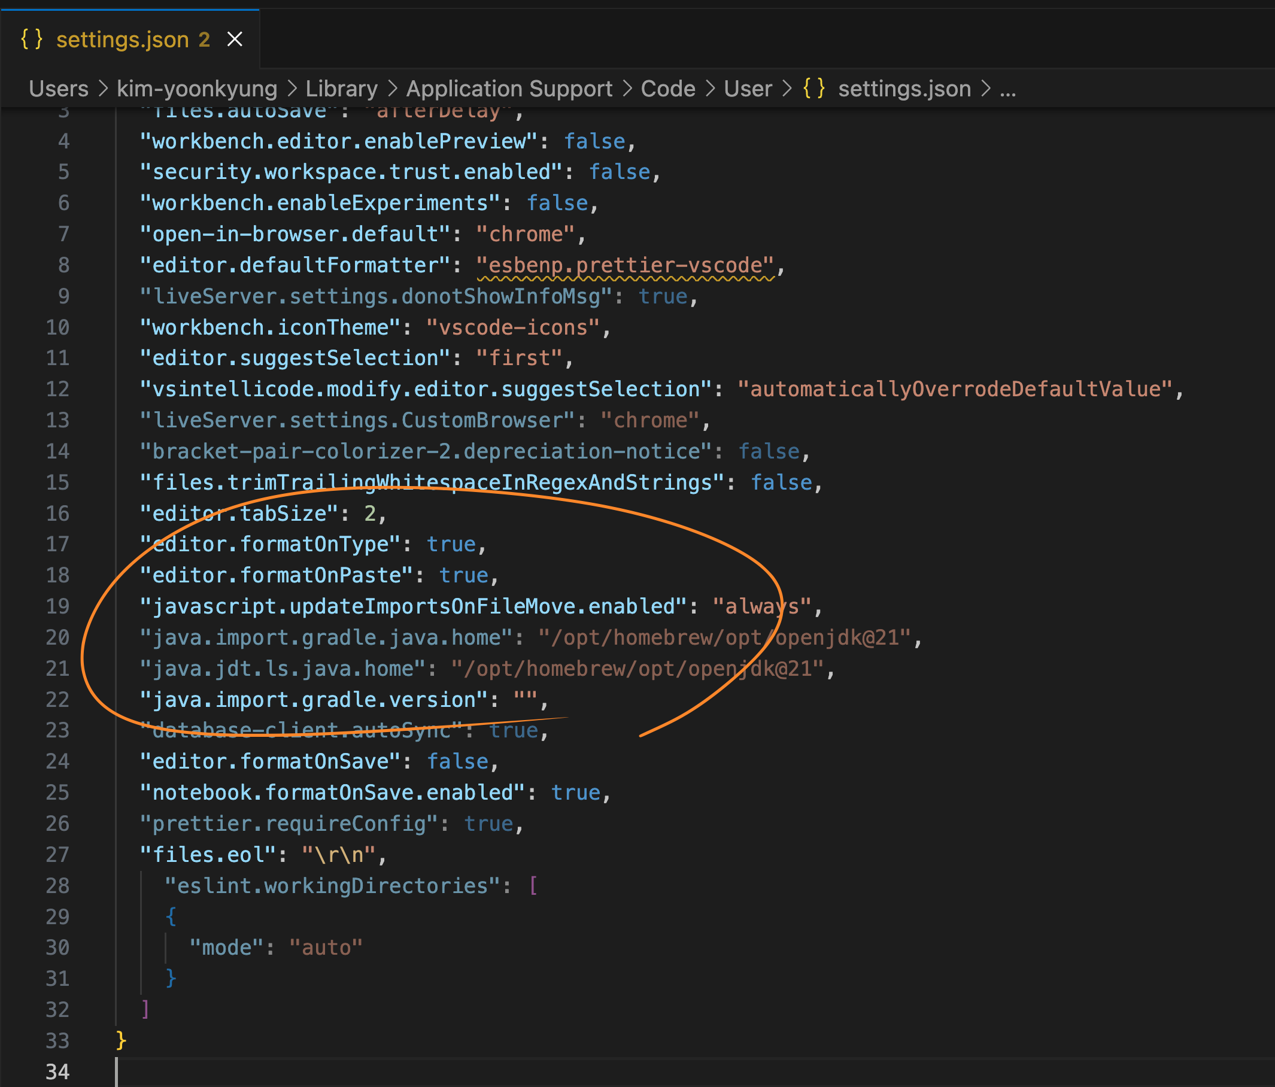Image resolution: width=1275 pixels, height=1087 pixels.
Task: Click the tabSize value 2
Action: pos(370,514)
